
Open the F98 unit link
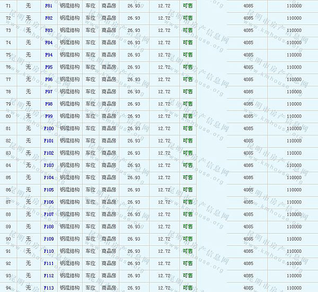coord(48,104)
